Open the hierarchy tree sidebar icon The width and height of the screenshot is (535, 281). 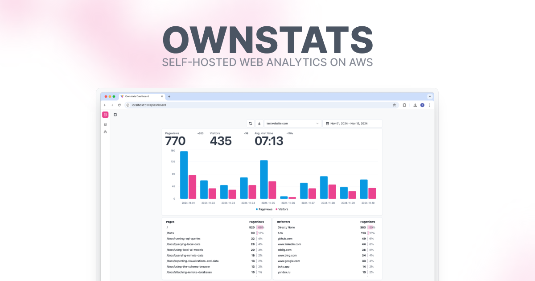pos(105,132)
